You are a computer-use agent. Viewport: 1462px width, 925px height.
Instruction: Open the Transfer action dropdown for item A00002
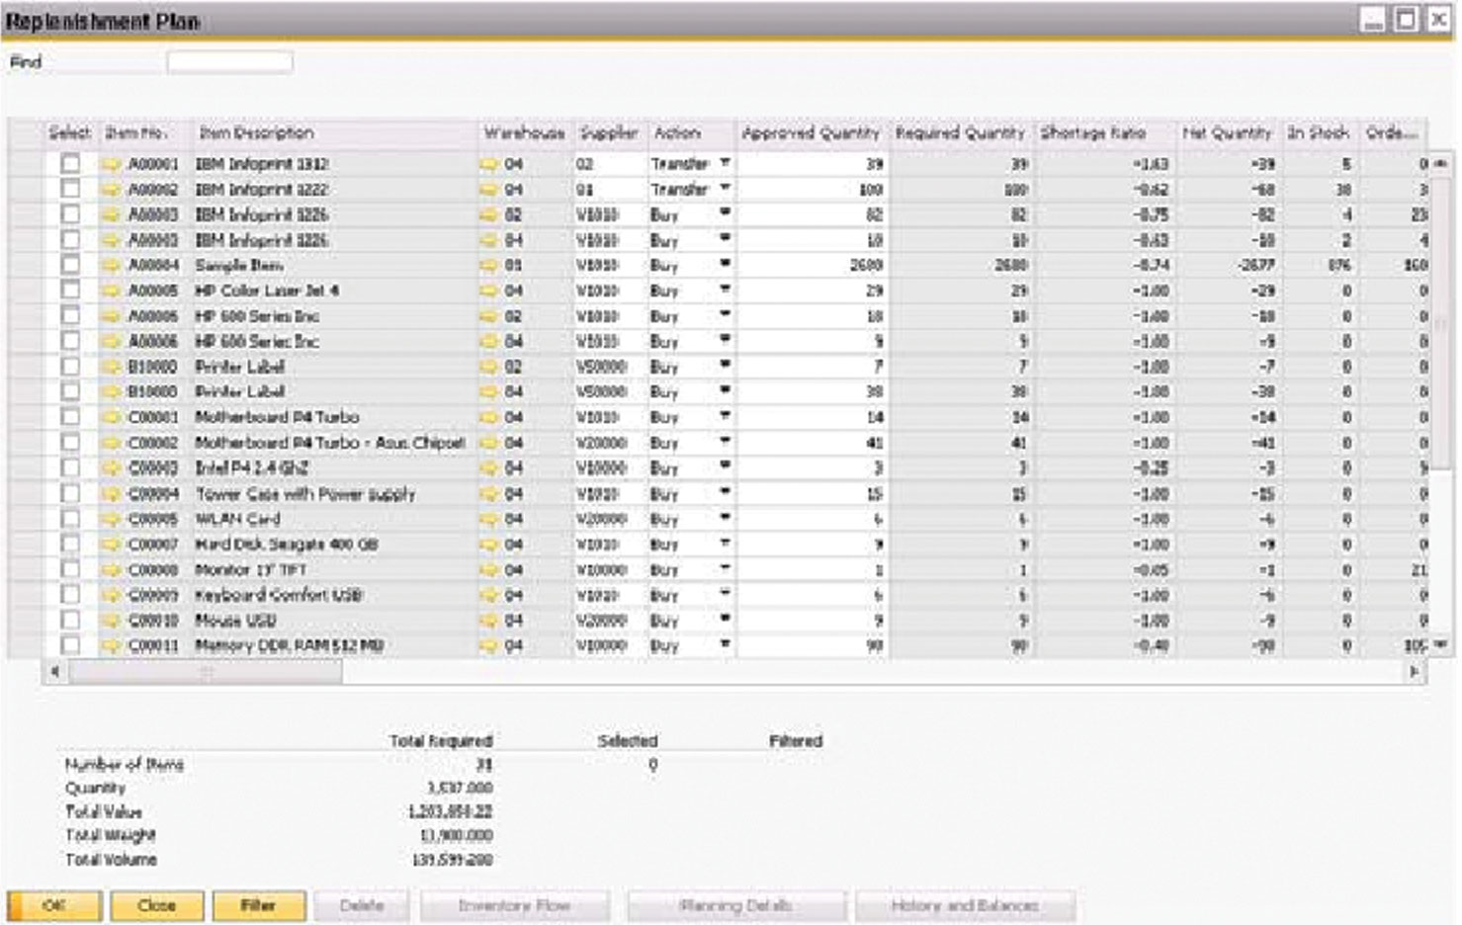tap(723, 188)
